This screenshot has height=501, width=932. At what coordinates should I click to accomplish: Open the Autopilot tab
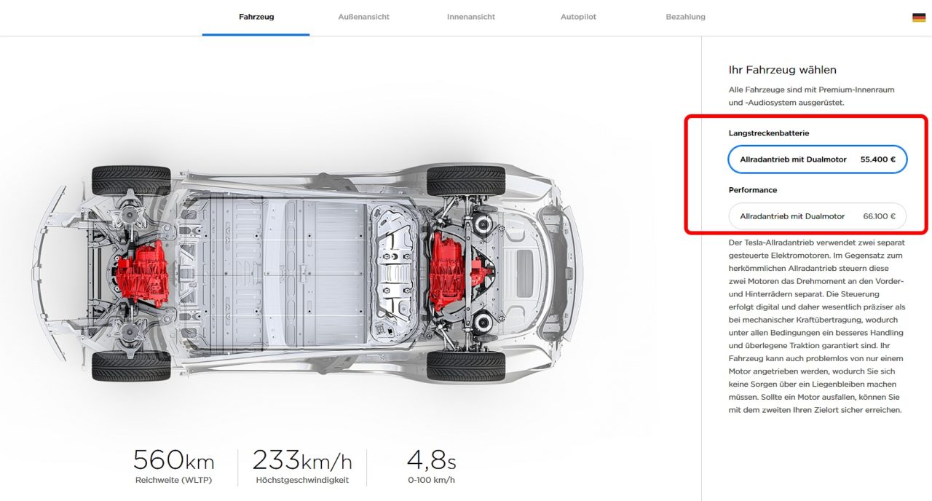(578, 17)
